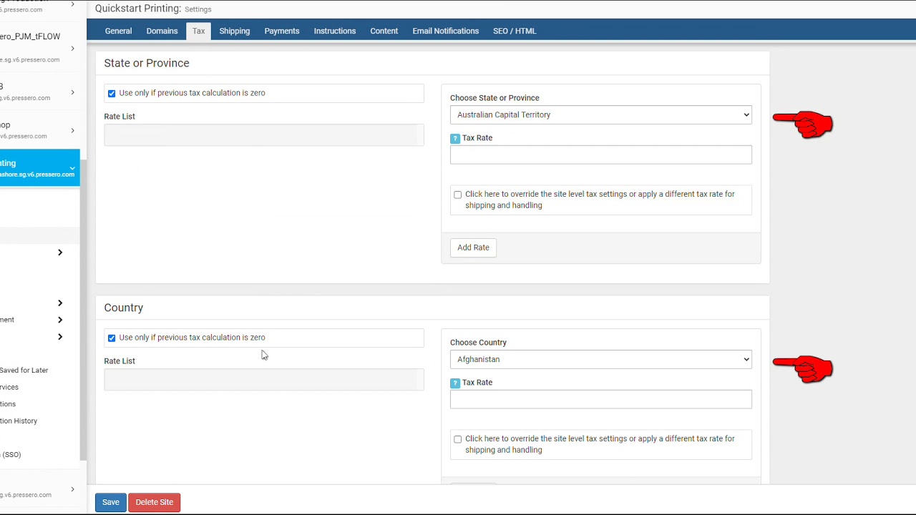916x515 pixels.
Task: Switch to the General tab
Action: [x=118, y=31]
